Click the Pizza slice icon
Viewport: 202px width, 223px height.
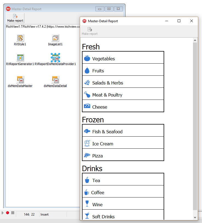87,155
